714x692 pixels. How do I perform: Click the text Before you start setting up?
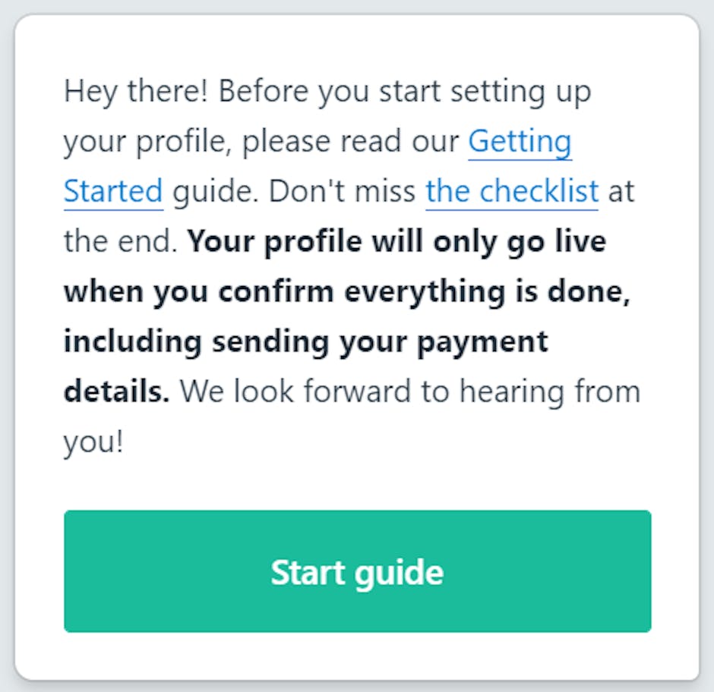(405, 92)
